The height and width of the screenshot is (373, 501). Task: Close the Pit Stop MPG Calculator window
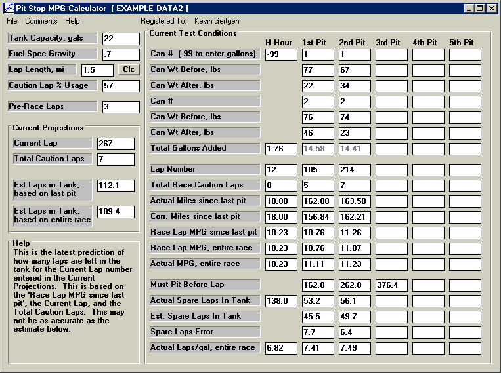click(491, 9)
